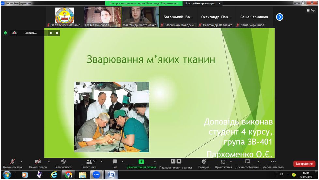Open the Вид layout view button
319x180 pixels.
point(311,10)
